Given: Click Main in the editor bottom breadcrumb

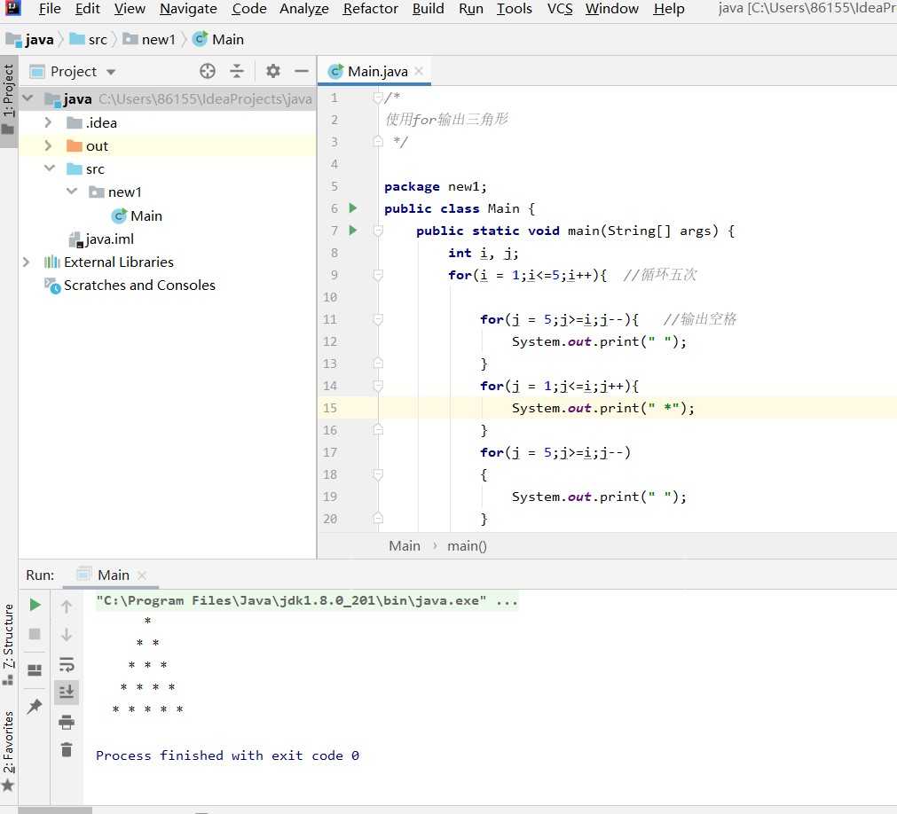Looking at the screenshot, I should [x=405, y=546].
